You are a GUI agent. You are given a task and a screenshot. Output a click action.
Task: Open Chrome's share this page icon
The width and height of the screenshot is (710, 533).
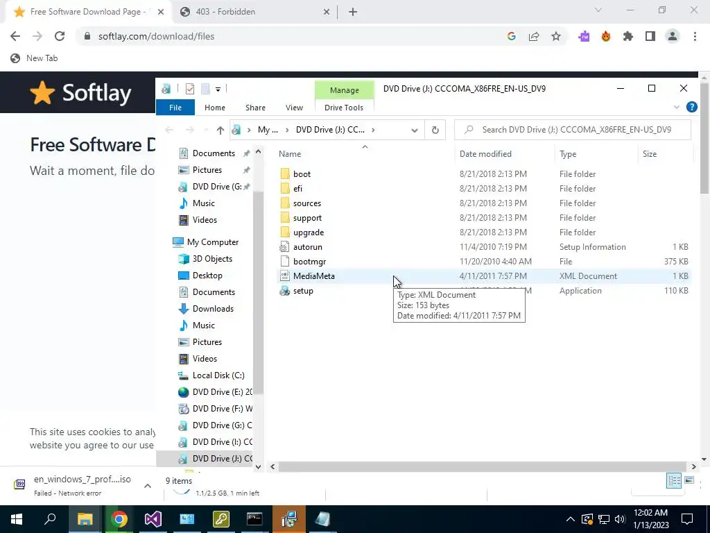click(534, 36)
